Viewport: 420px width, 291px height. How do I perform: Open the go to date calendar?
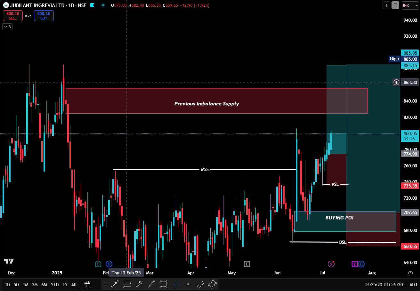click(x=87, y=284)
